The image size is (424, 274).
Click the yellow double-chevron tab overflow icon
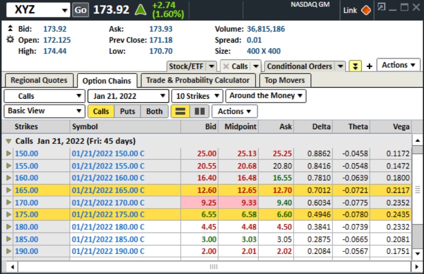click(x=355, y=65)
